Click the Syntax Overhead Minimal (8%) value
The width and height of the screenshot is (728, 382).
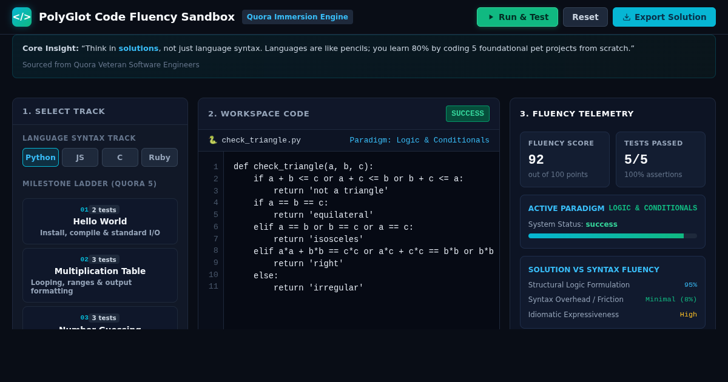[671, 300]
